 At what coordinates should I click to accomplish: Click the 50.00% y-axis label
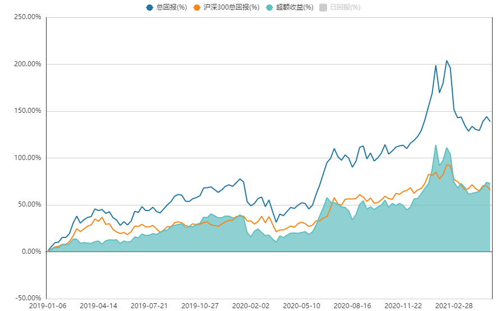[29, 204]
